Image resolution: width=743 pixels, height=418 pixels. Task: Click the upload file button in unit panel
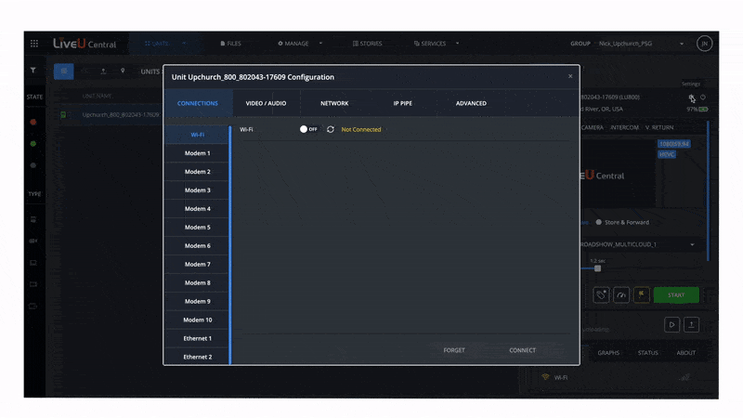(691, 324)
